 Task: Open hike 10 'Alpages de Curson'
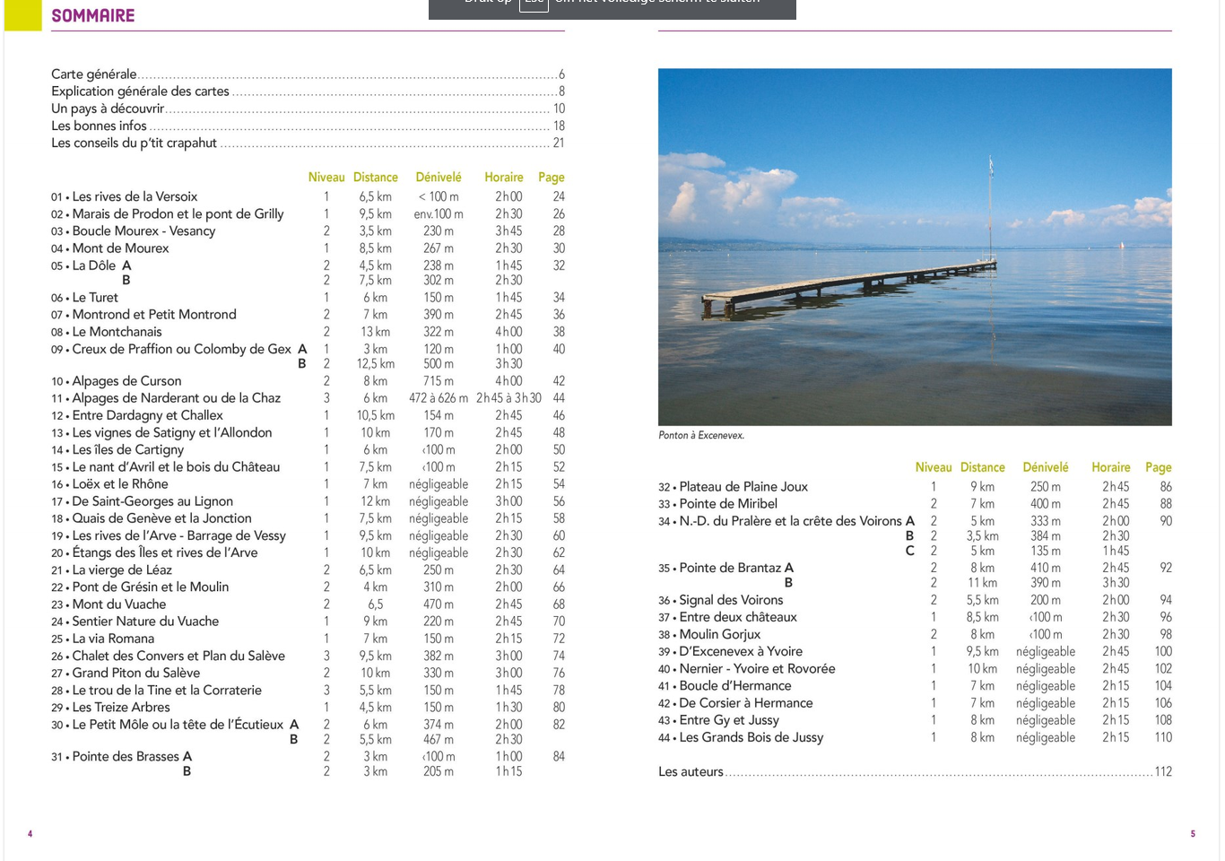click(x=126, y=381)
